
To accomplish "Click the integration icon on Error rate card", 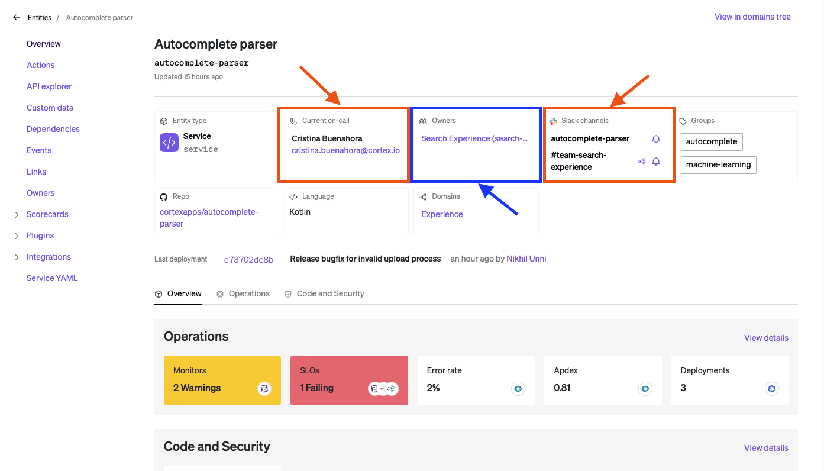I will point(518,389).
